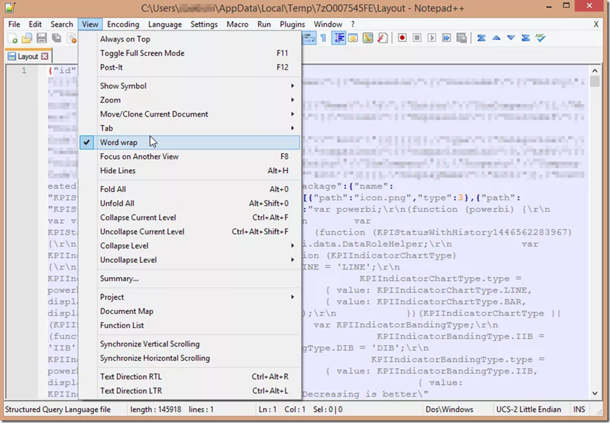Expand the Project submenu
This screenshot has height=423, width=610.
[190, 297]
